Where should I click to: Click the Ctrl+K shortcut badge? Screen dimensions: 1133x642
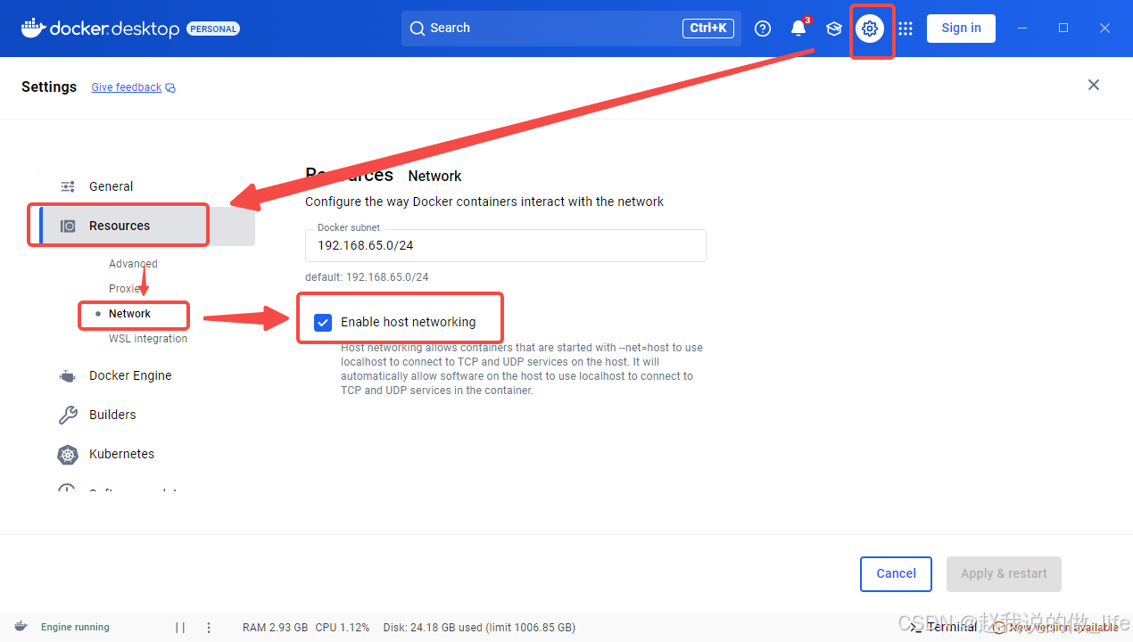point(708,29)
